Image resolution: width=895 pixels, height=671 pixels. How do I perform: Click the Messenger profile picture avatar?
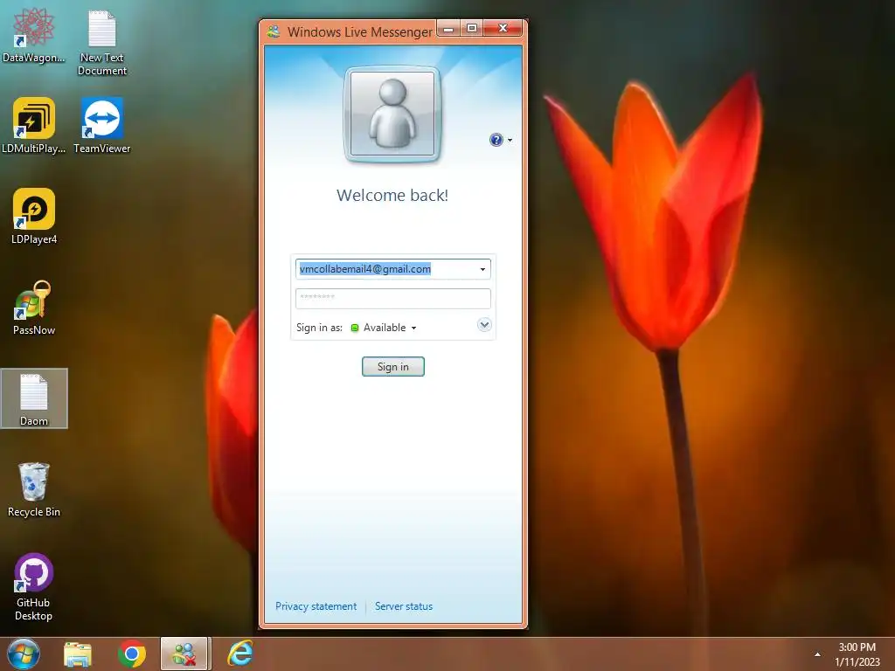pos(392,114)
